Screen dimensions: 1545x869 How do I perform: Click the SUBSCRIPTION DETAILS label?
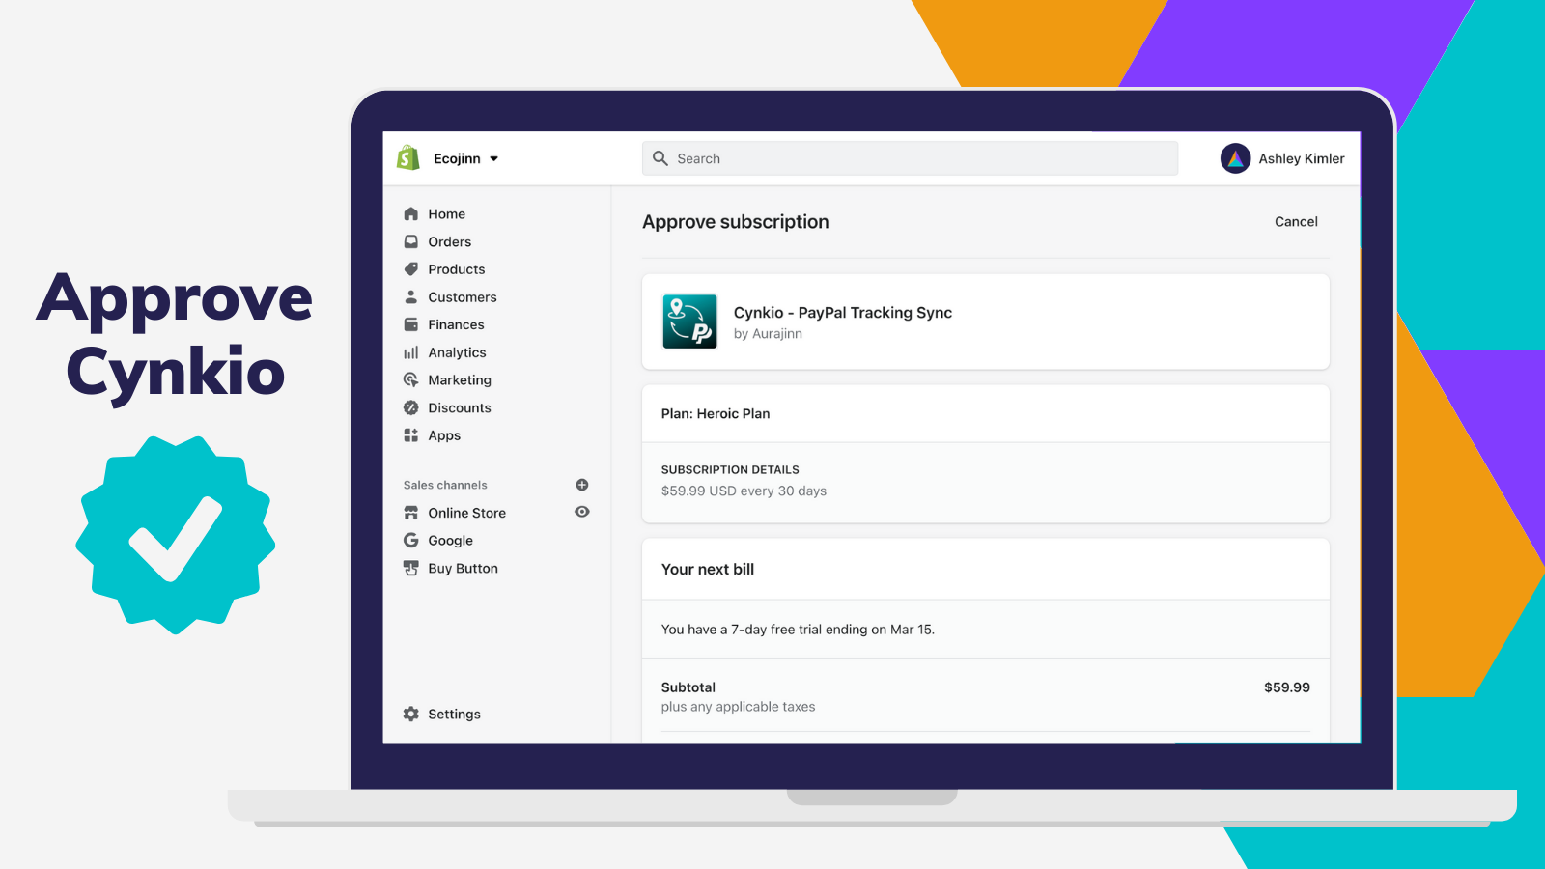click(x=730, y=470)
